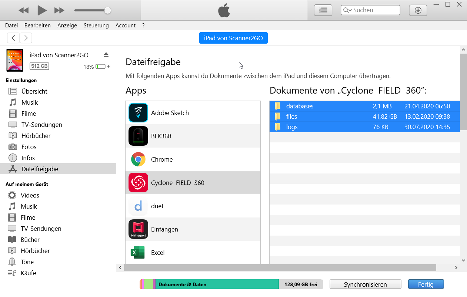The width and height of the screenshot is (467, 297).
Task: Click the downloads arrow icon
Action: click(418, 10)
